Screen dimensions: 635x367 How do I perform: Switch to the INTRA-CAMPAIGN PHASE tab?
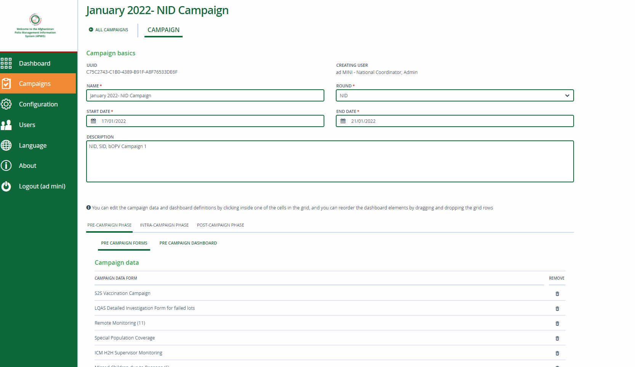[x=164, y=225]
